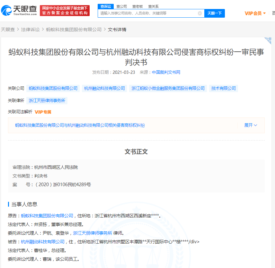Screen dimensions: 275x268
Task: Click the document type 判决书 value
Action: (x=41, y=176)
